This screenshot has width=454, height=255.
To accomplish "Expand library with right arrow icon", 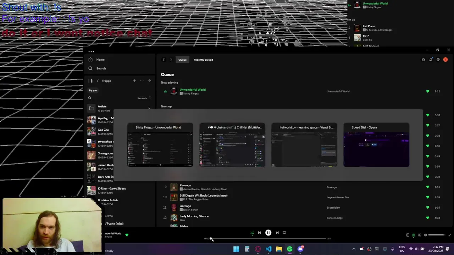I will tap(149, 81).
